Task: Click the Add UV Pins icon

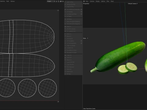Action: coord(65,2)
